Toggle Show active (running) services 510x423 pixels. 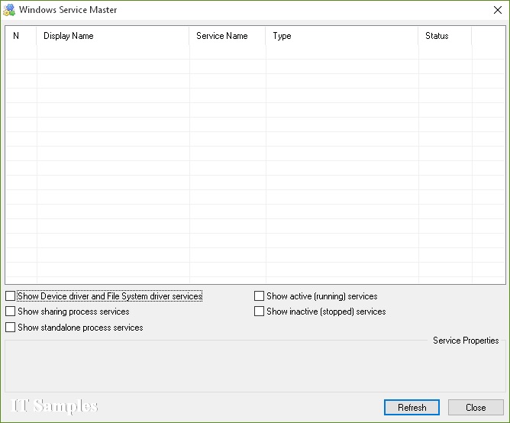260,296
